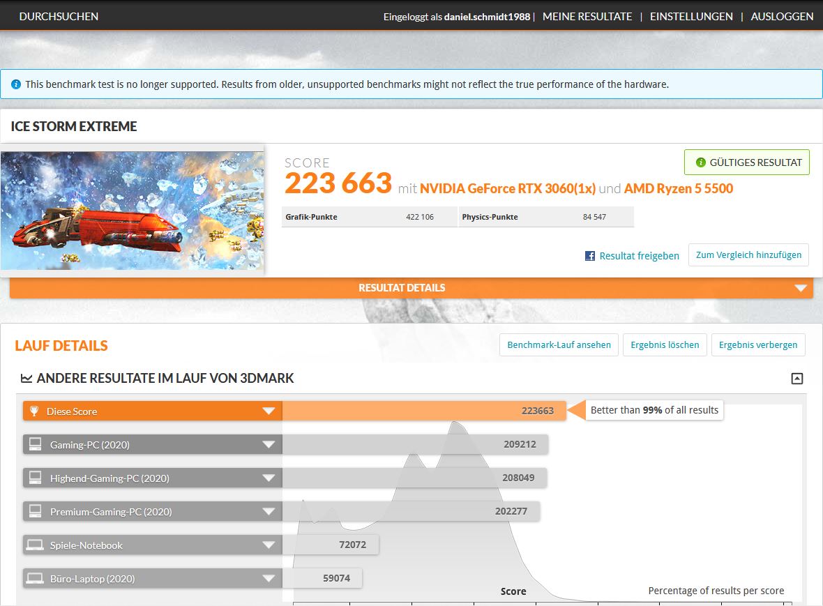Expand the Diese Score dropdown arrow

(269, 411)
